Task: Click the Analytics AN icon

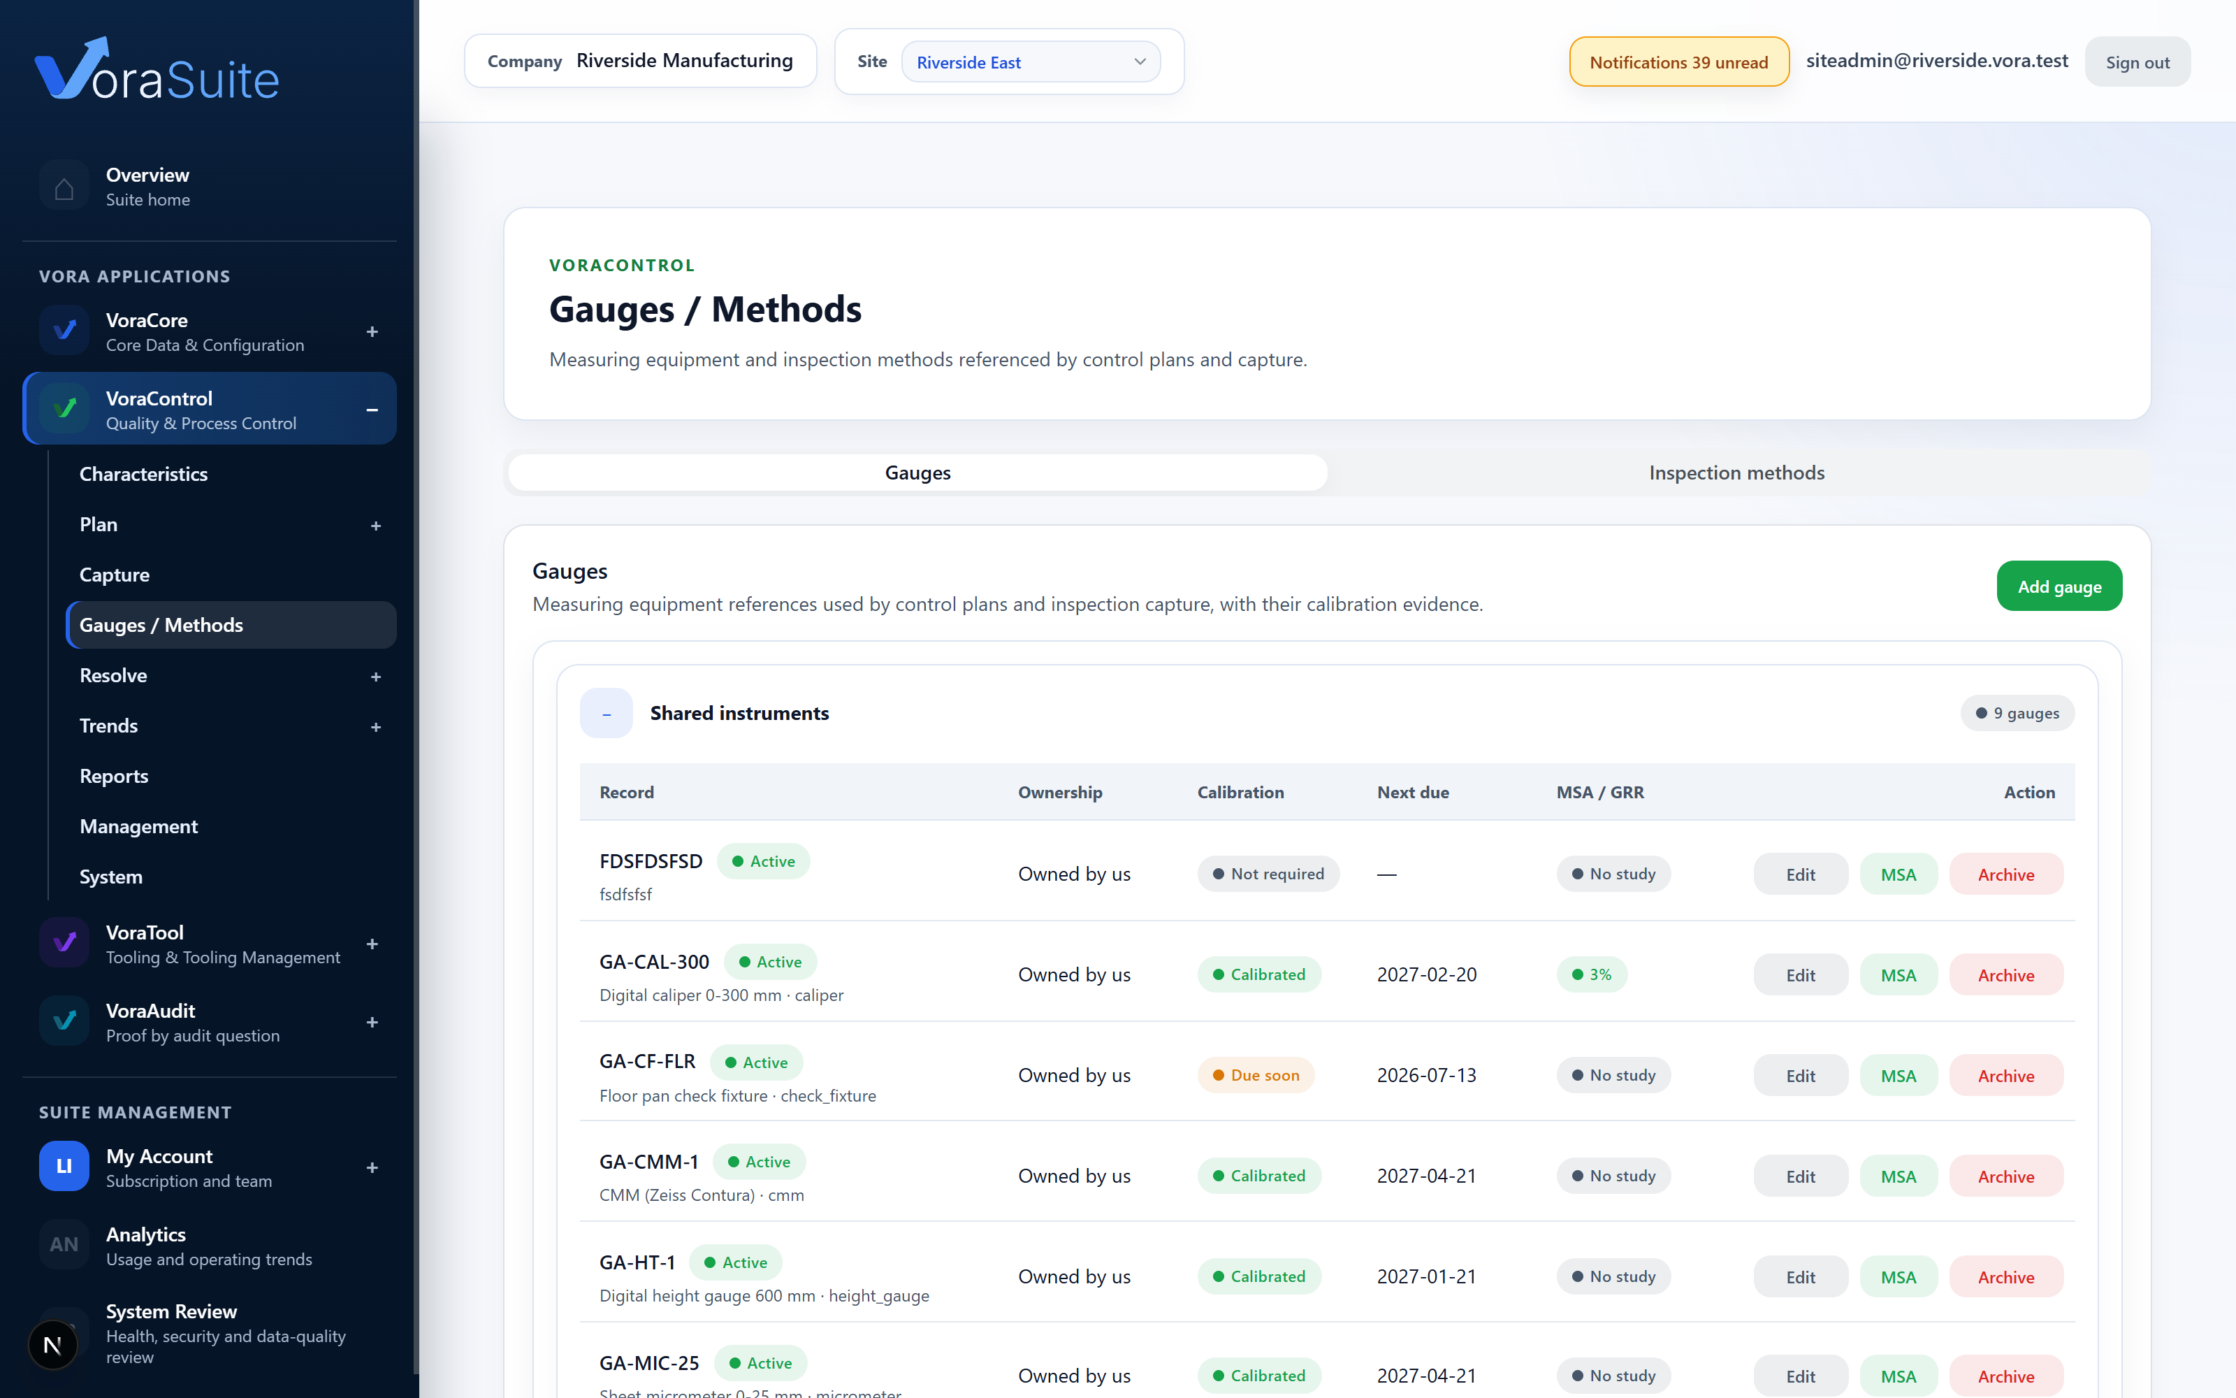Action: coord(64,1244)
